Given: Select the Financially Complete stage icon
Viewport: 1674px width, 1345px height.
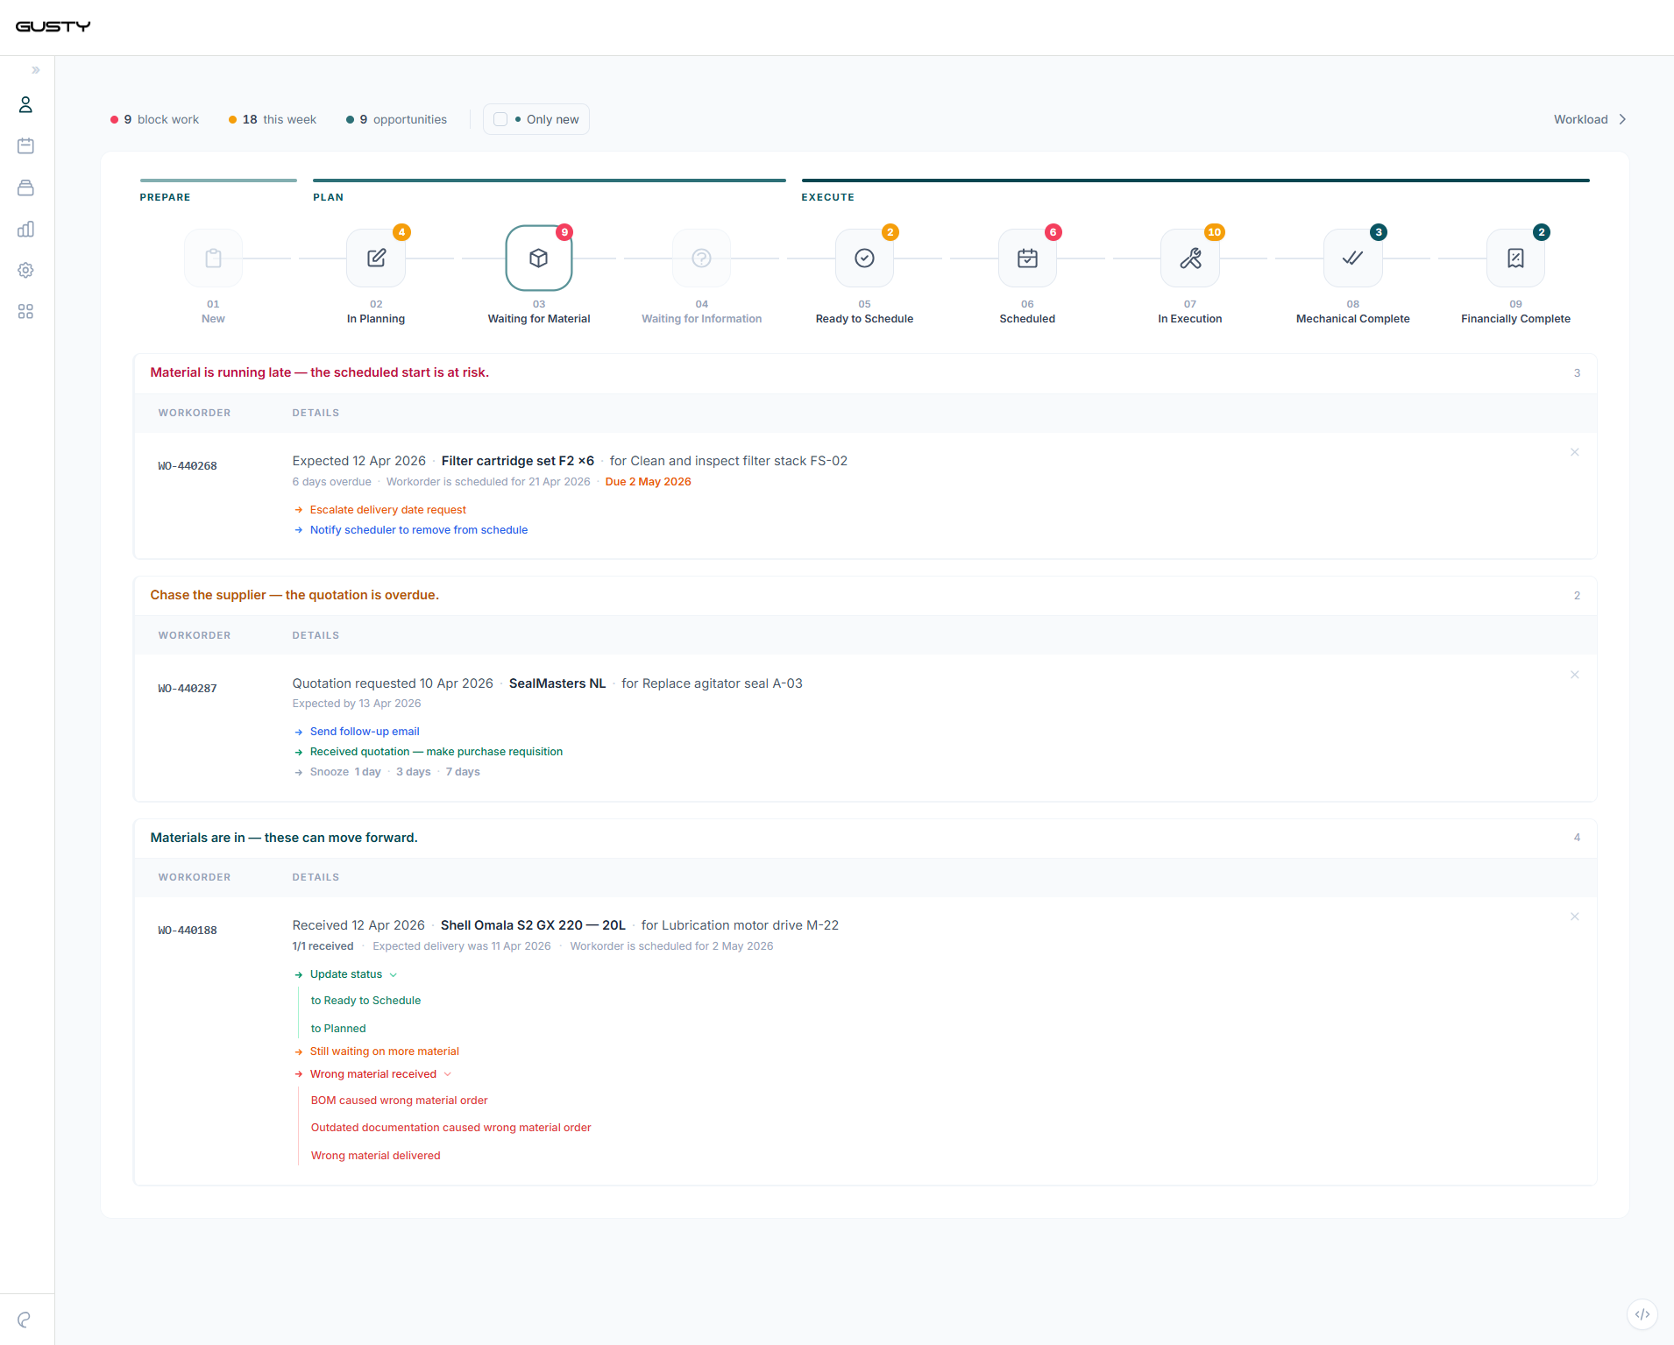Looking at the screenshot, I should 1515,258.
